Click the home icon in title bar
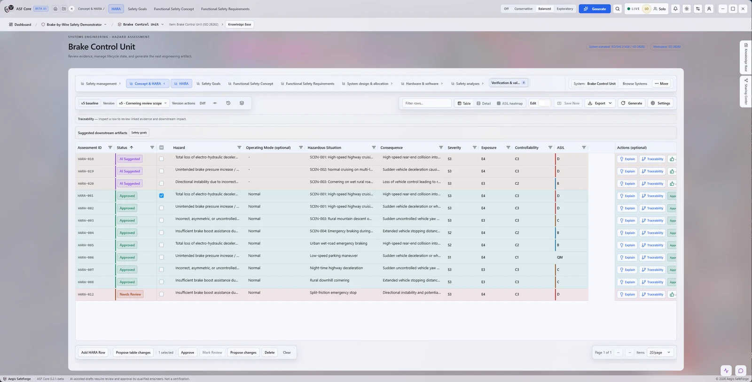This screenshot has height=382, width=752. pyautogui.click(x=55, y=9)
